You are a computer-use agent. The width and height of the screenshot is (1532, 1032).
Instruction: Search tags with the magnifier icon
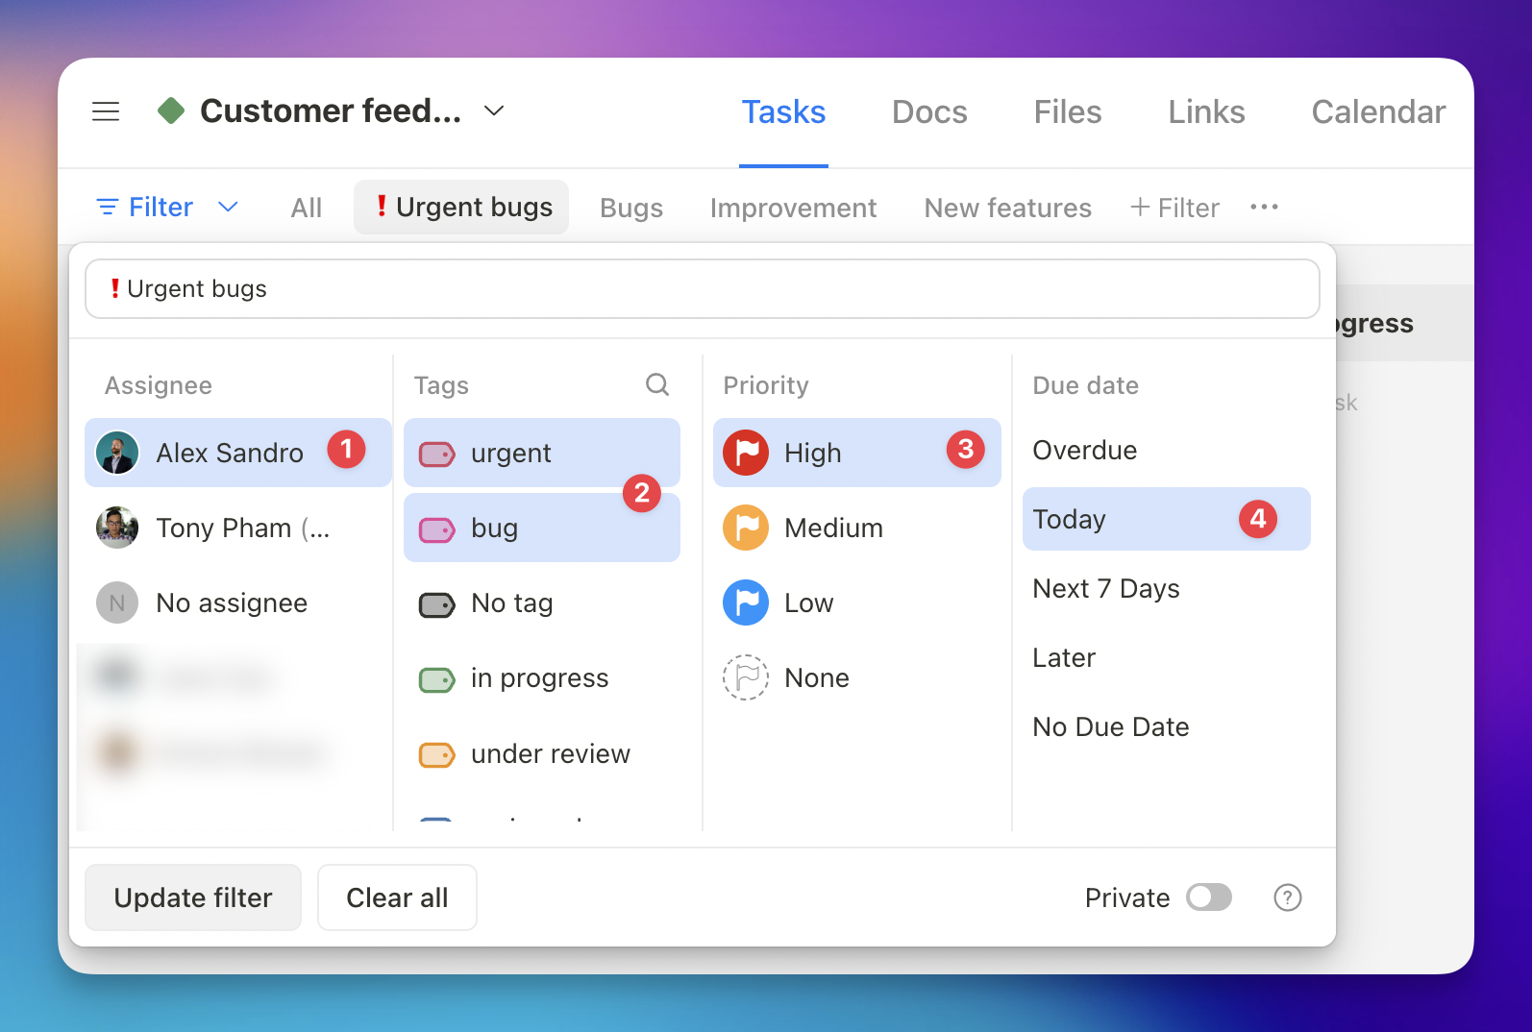click(x=657, y=384)
